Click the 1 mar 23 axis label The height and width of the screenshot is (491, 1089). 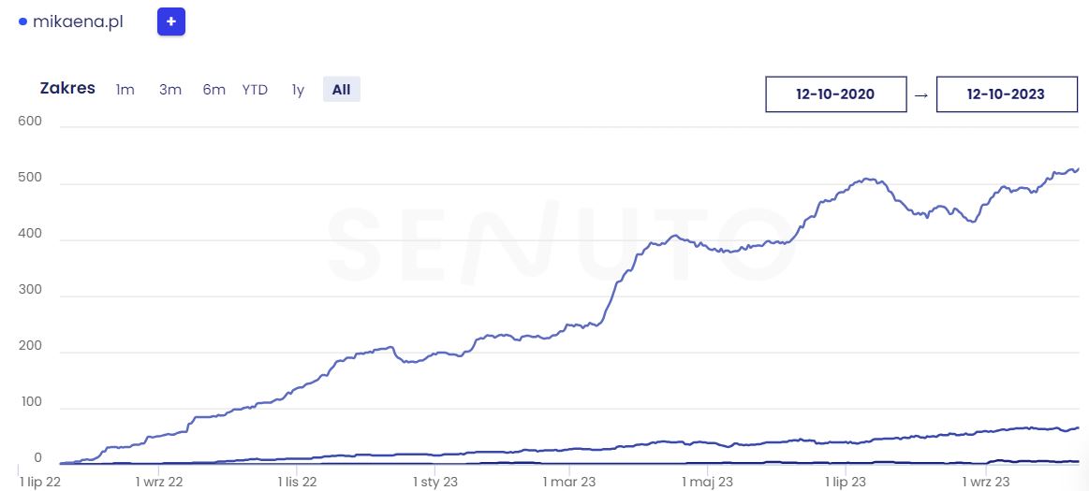(569, 482)
